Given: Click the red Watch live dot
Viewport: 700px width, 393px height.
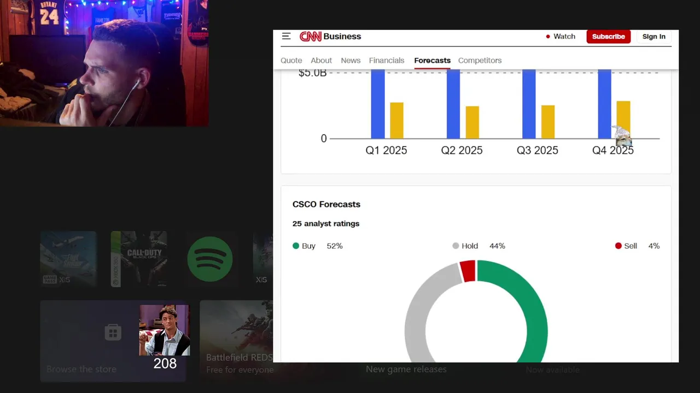Looking at the screenshot, I should 547,37.
